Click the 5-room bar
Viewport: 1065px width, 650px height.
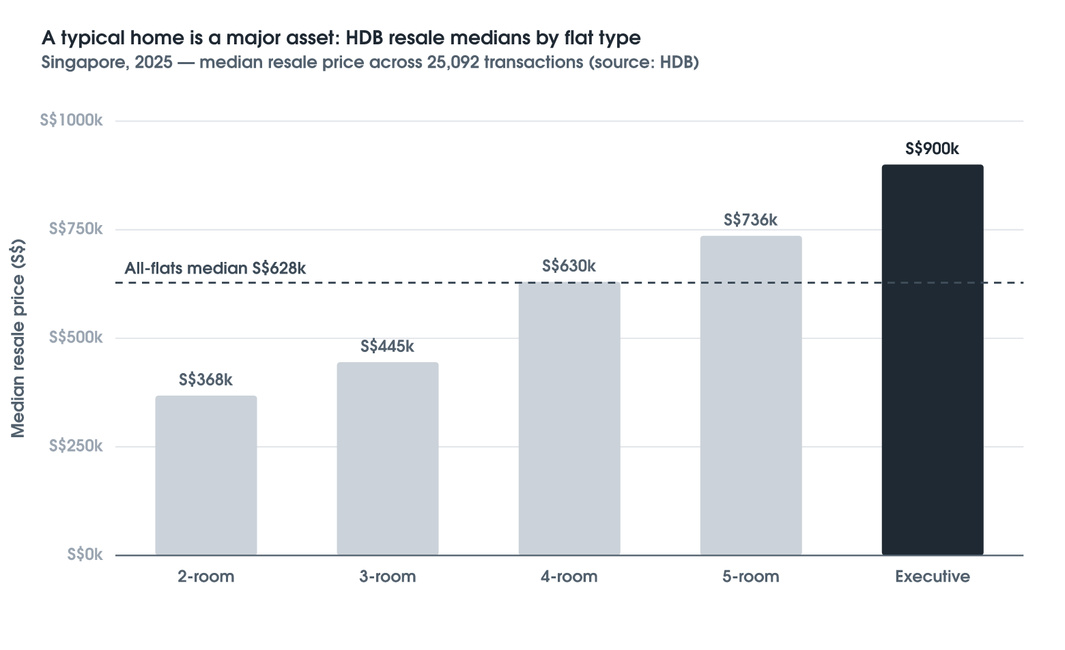751,396
